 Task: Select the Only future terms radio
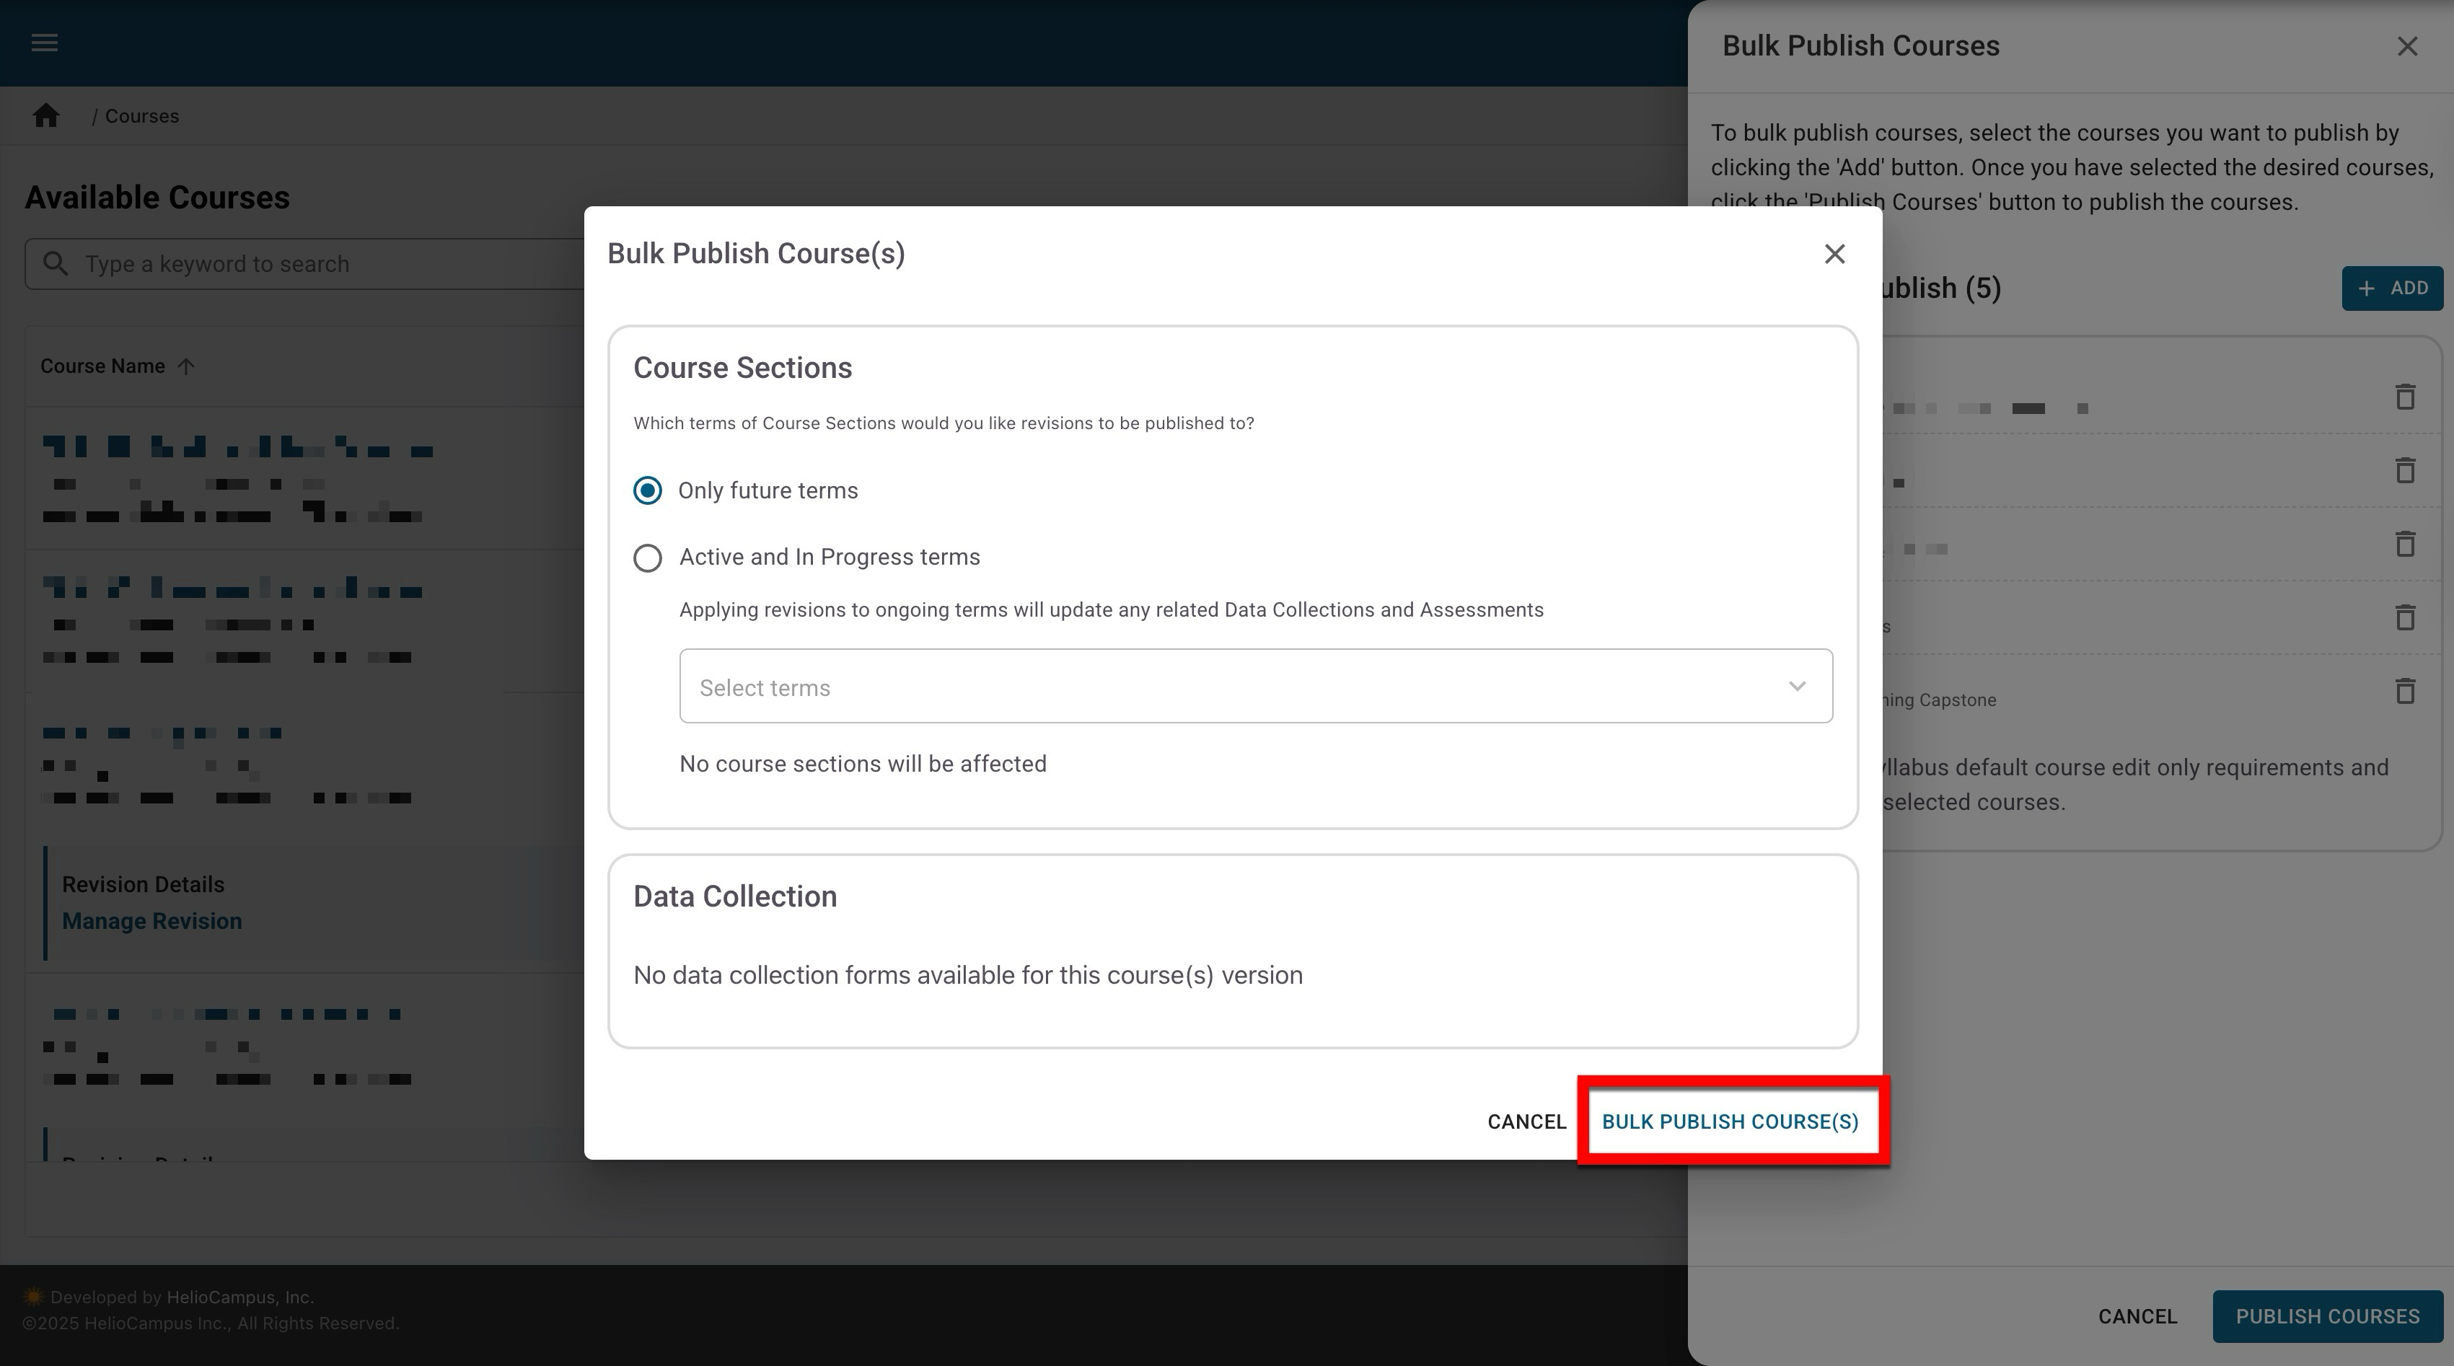tap(648, 490)
